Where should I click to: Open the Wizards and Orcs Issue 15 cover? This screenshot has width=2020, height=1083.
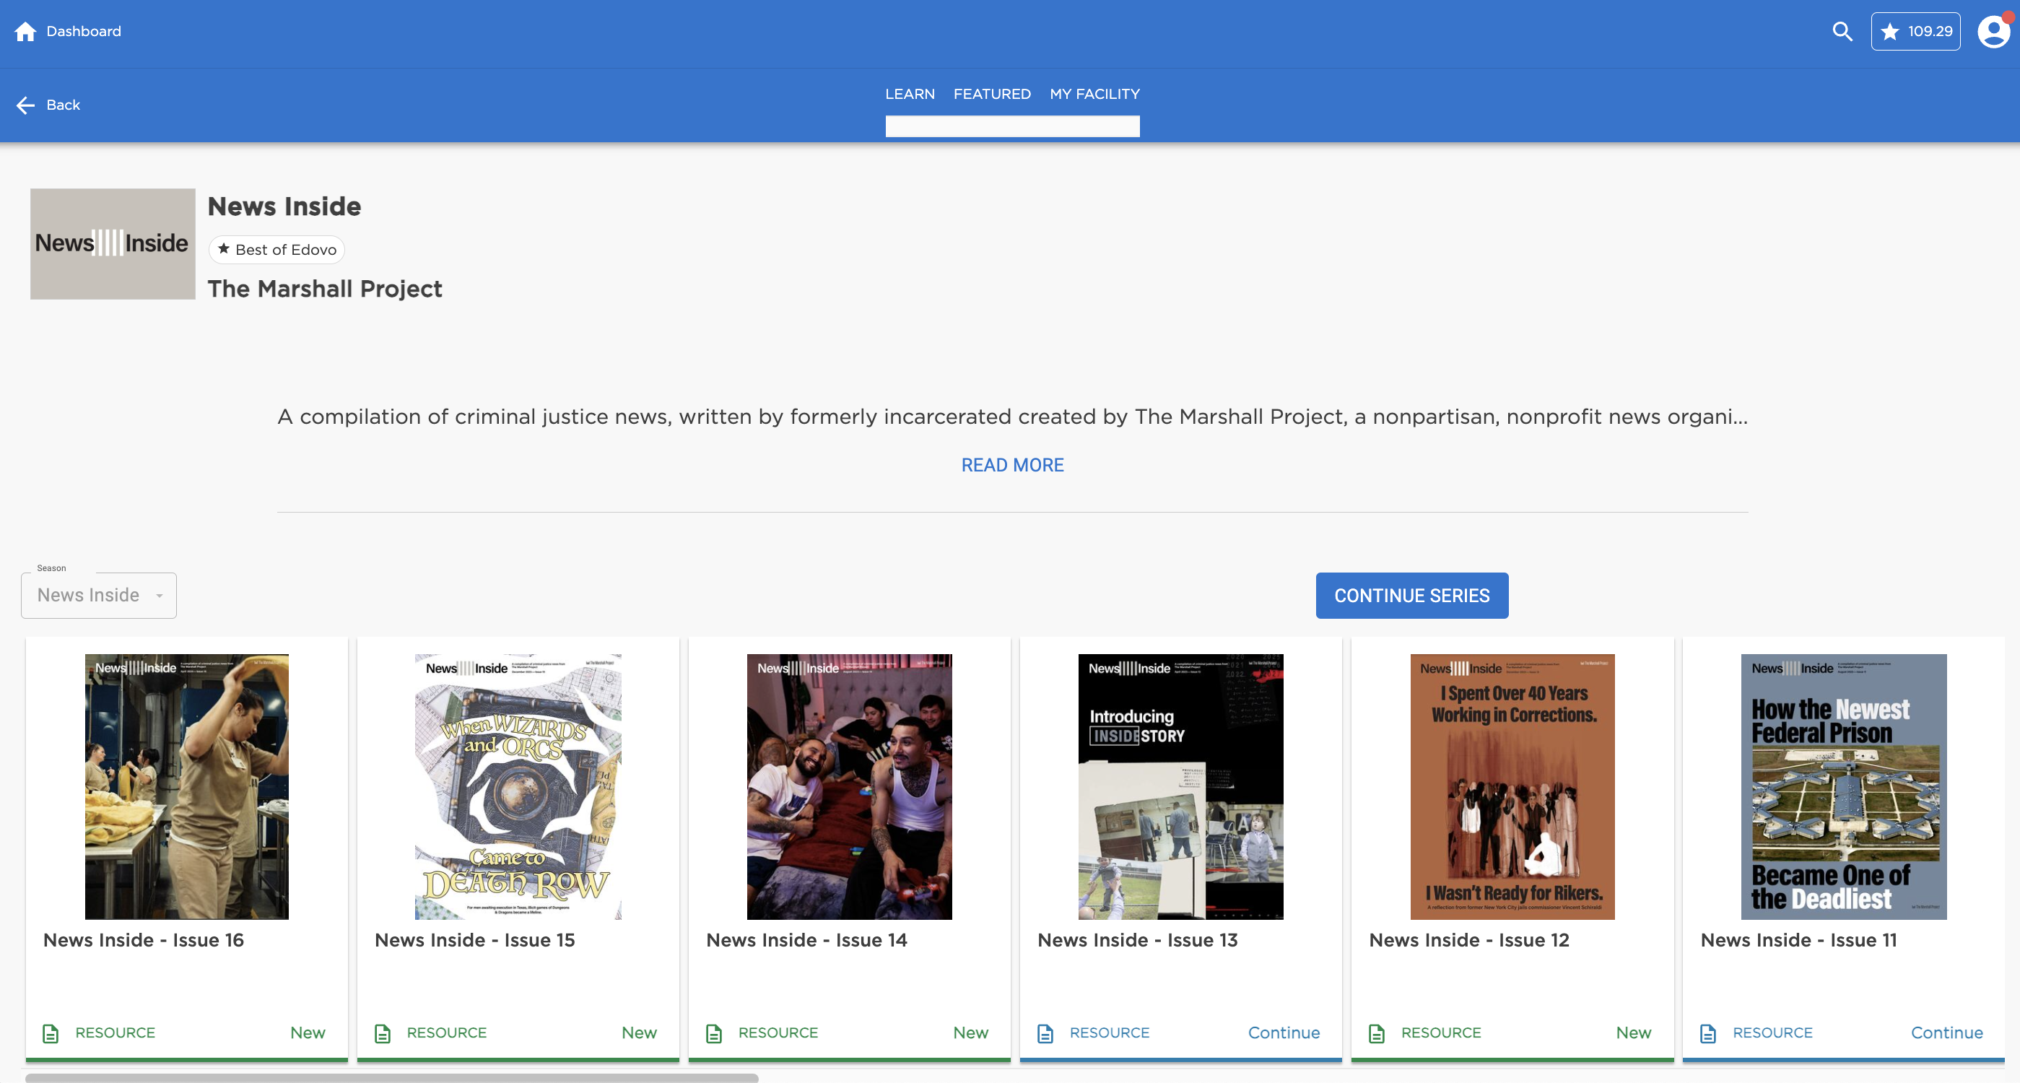(518, 786)
